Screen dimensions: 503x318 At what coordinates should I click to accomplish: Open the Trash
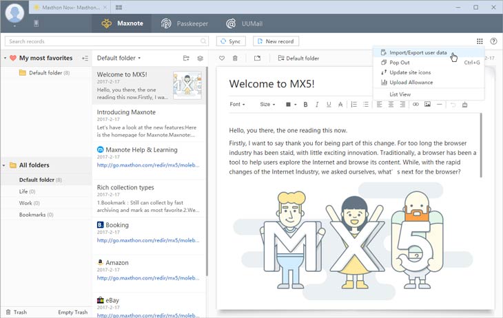pyautogui.click(x=17, y=312)
